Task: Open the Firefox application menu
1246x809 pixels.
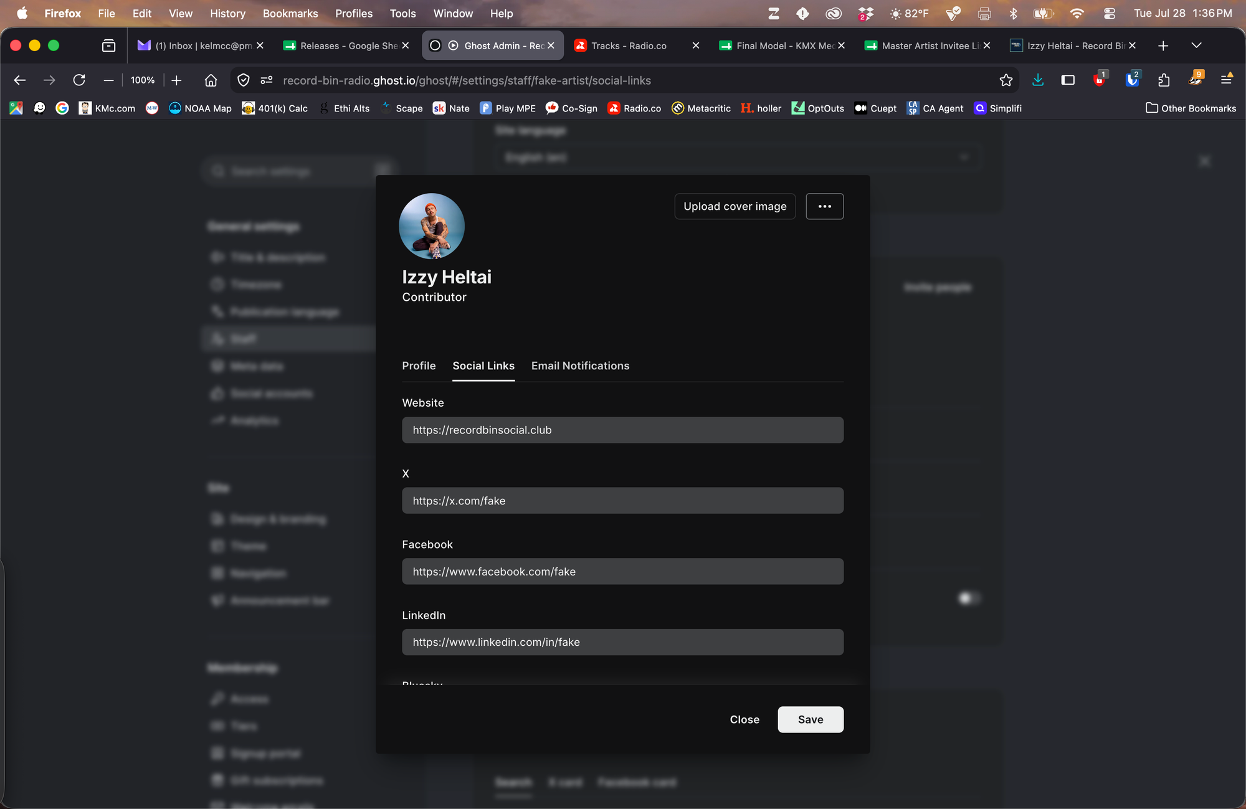Action: [1226, 80]
